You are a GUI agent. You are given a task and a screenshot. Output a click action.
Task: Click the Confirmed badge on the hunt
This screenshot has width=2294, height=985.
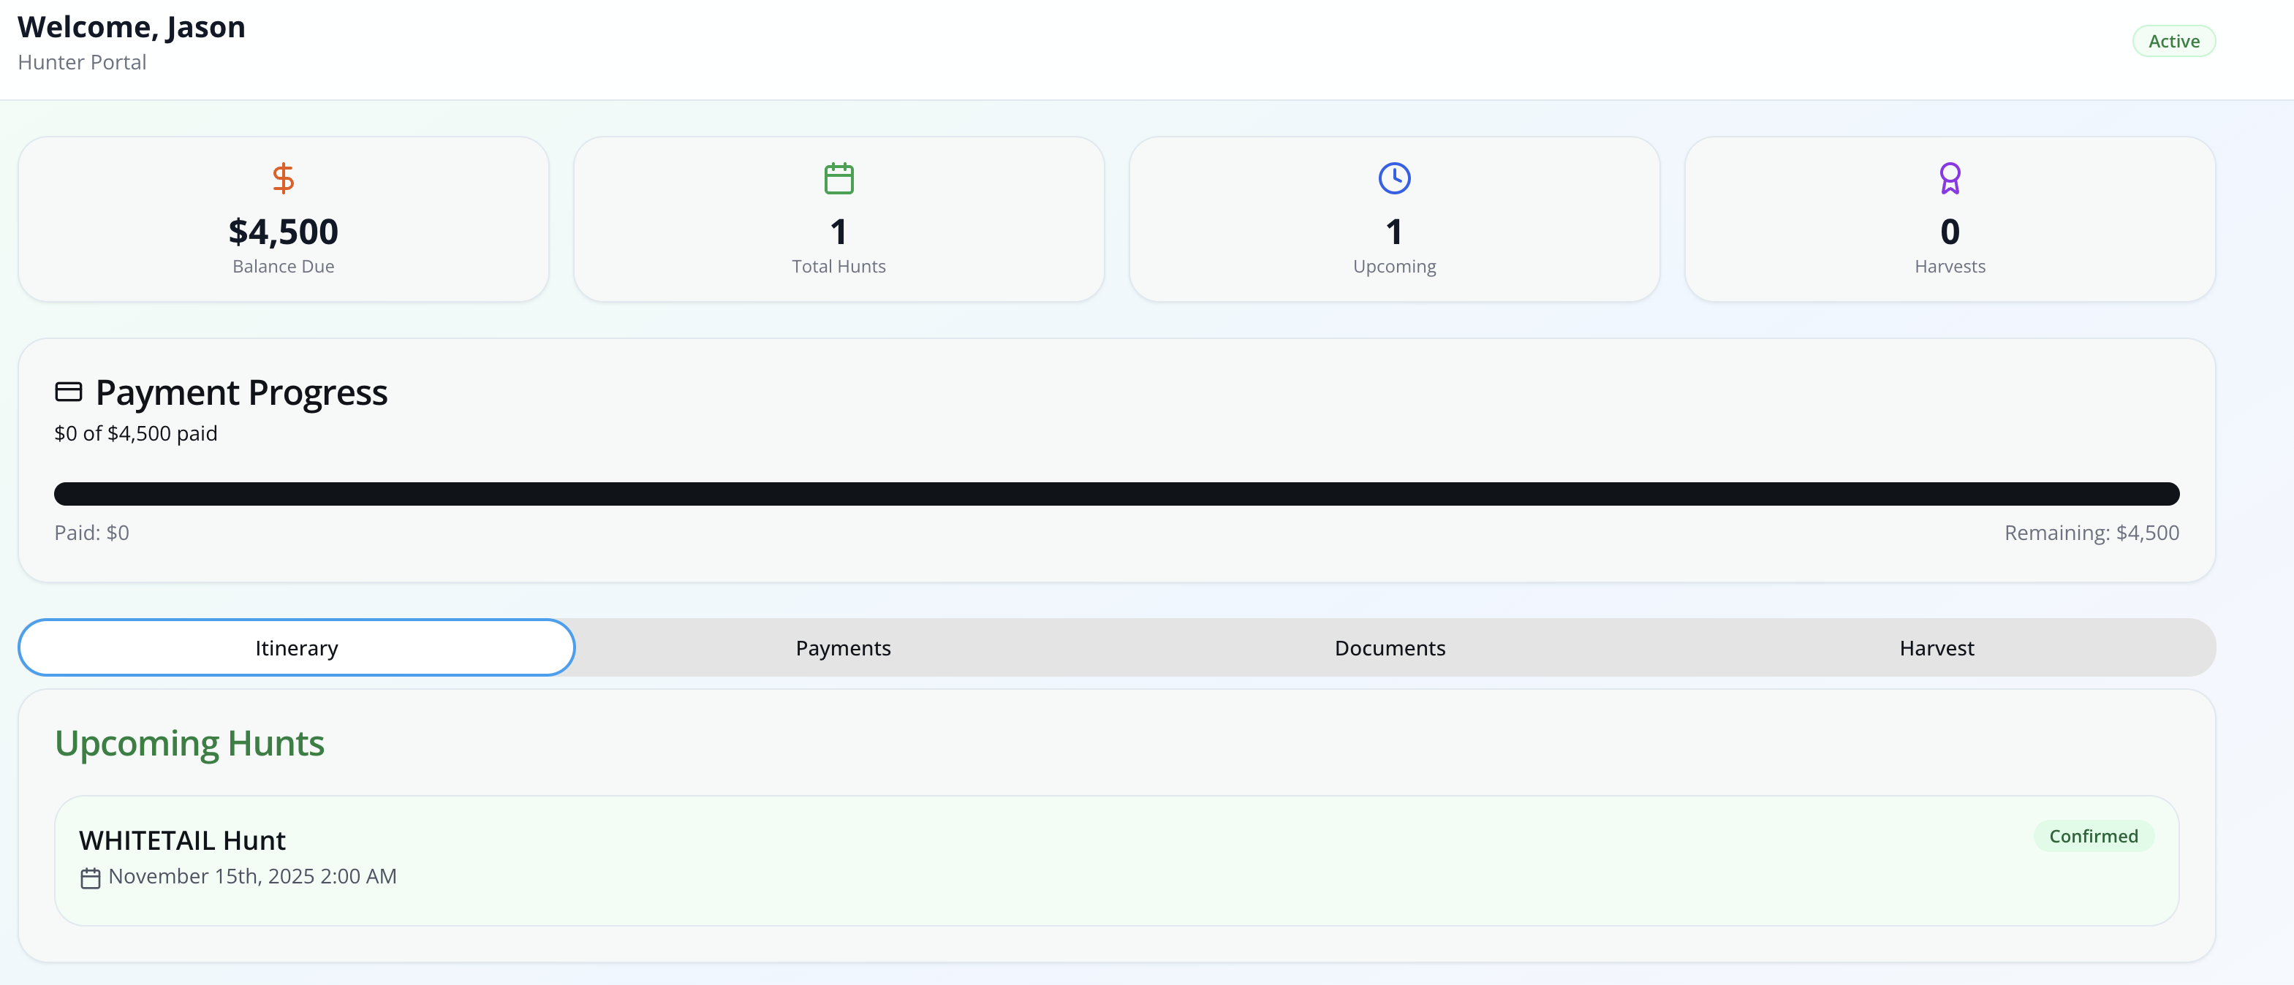pos(2093,837)
